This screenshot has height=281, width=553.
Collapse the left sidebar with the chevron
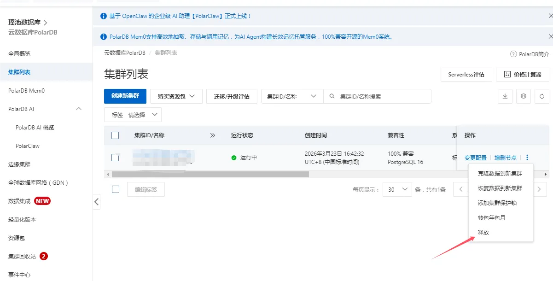(x=97, y=201)
